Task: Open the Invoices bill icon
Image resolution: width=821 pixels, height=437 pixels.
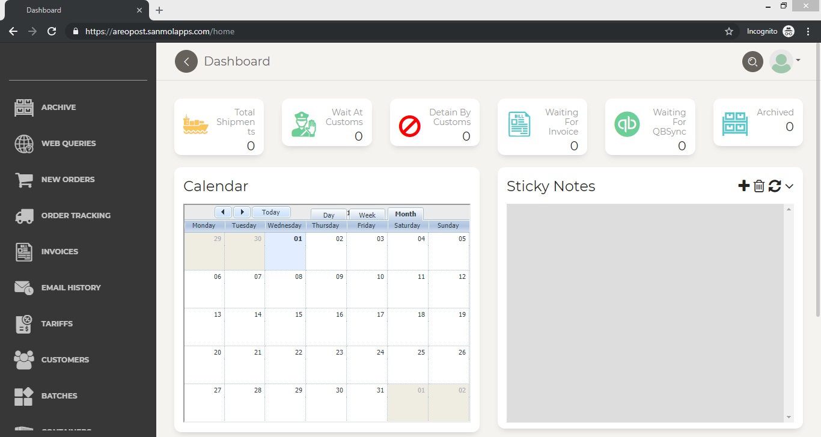Action: [x=24, y=252]
